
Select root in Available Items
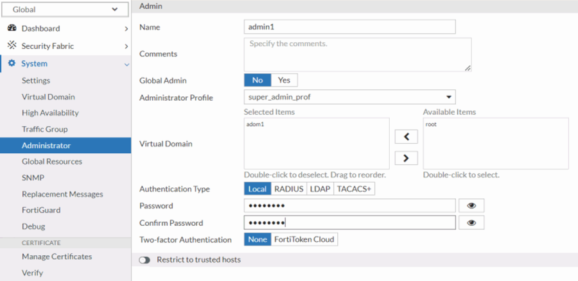click(x=431, y=124)
